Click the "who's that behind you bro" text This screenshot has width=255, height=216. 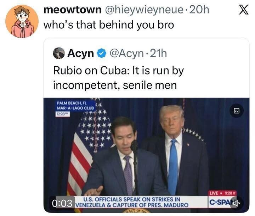pos(109,25)
